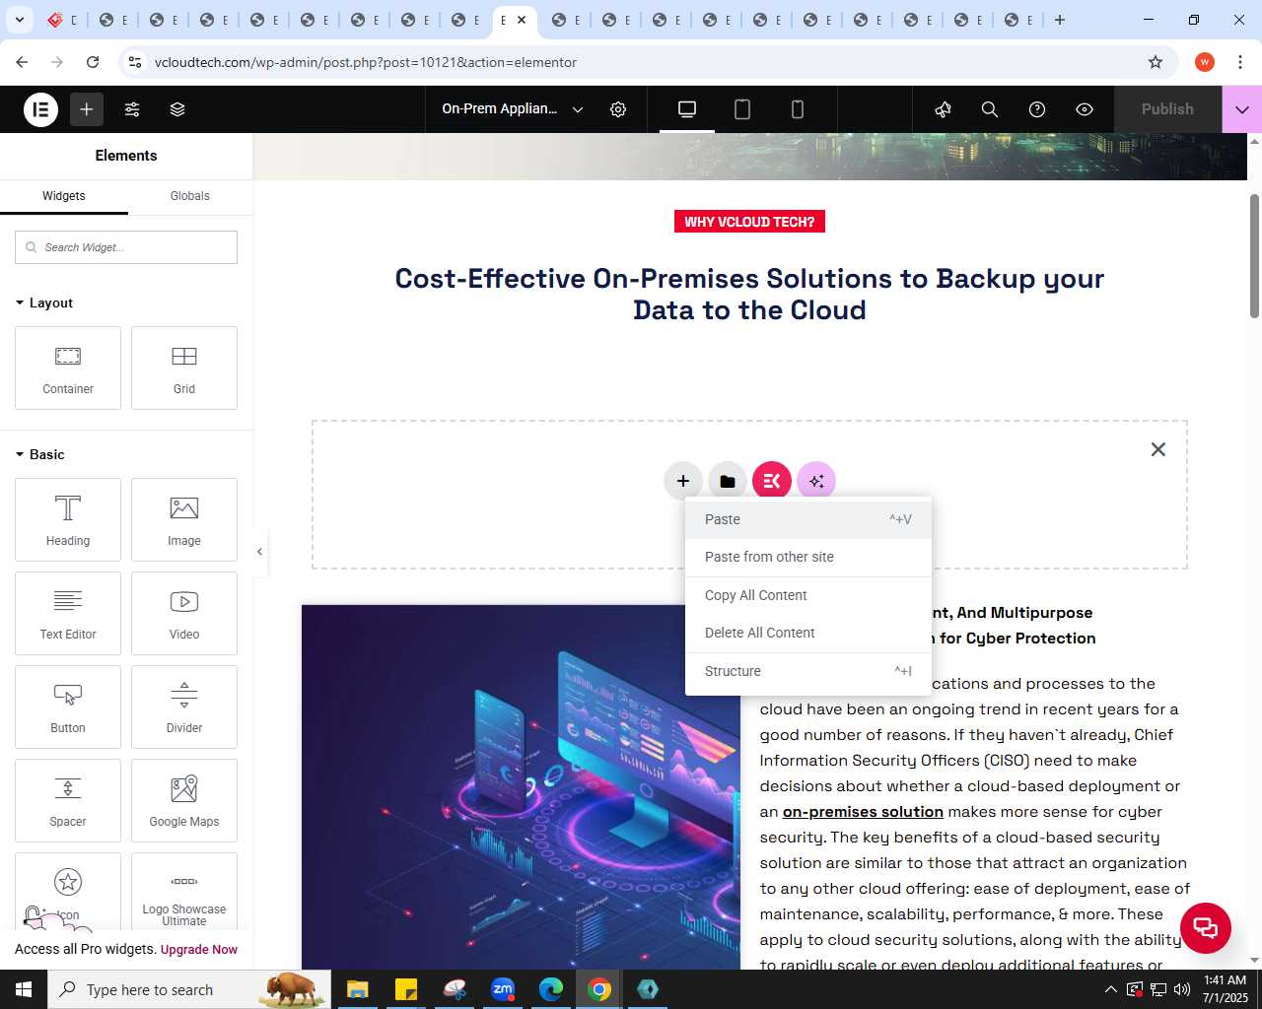1262x1009 pixels.
Task: Choose Structure from context menu
Action: click(808, 671)
